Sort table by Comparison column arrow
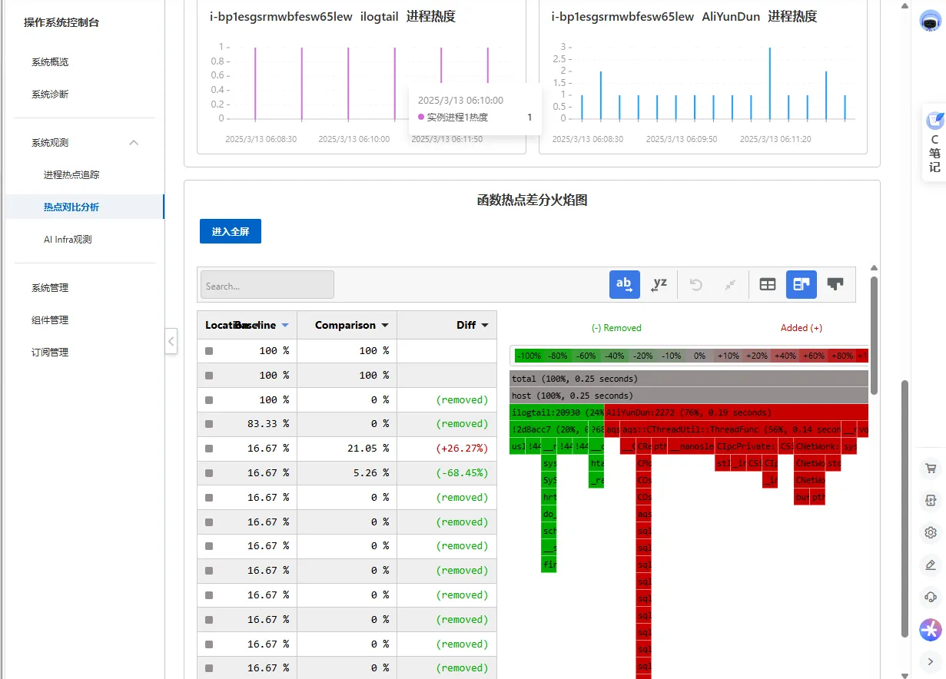946x679 pixels. point(385,326)
